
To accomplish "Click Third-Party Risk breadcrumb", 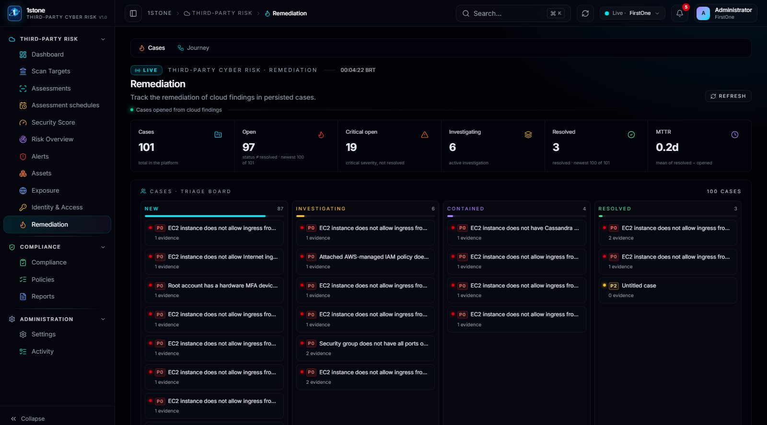I will pos(218,13).
